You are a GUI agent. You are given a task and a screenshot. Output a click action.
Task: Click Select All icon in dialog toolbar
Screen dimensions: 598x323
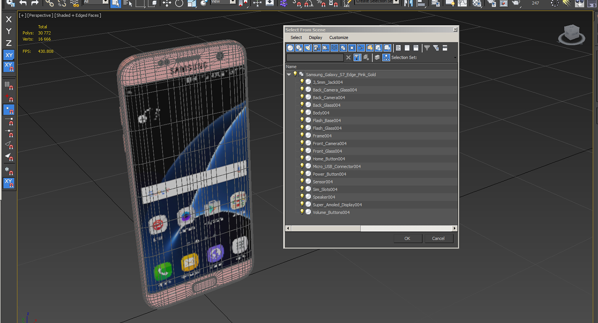click(398, 48)
